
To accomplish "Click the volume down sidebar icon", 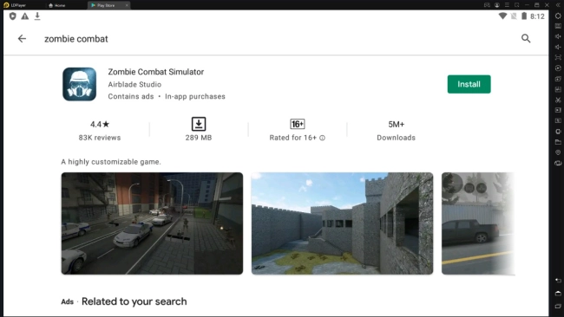I will [x=558, y=47].
